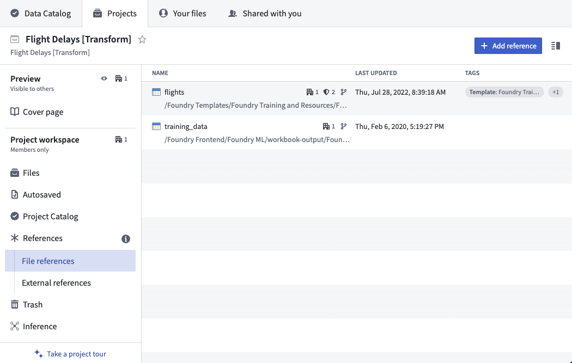Click the Files drawer icon
This screenshot has width=572, height=363.
point(15,173)
